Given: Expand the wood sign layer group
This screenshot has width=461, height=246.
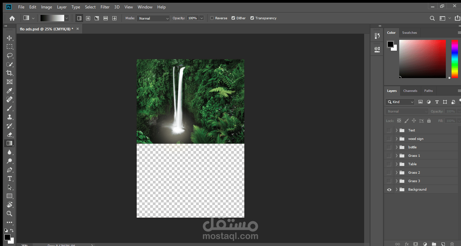Looking at the screenshot, I should tap(397, 139).
